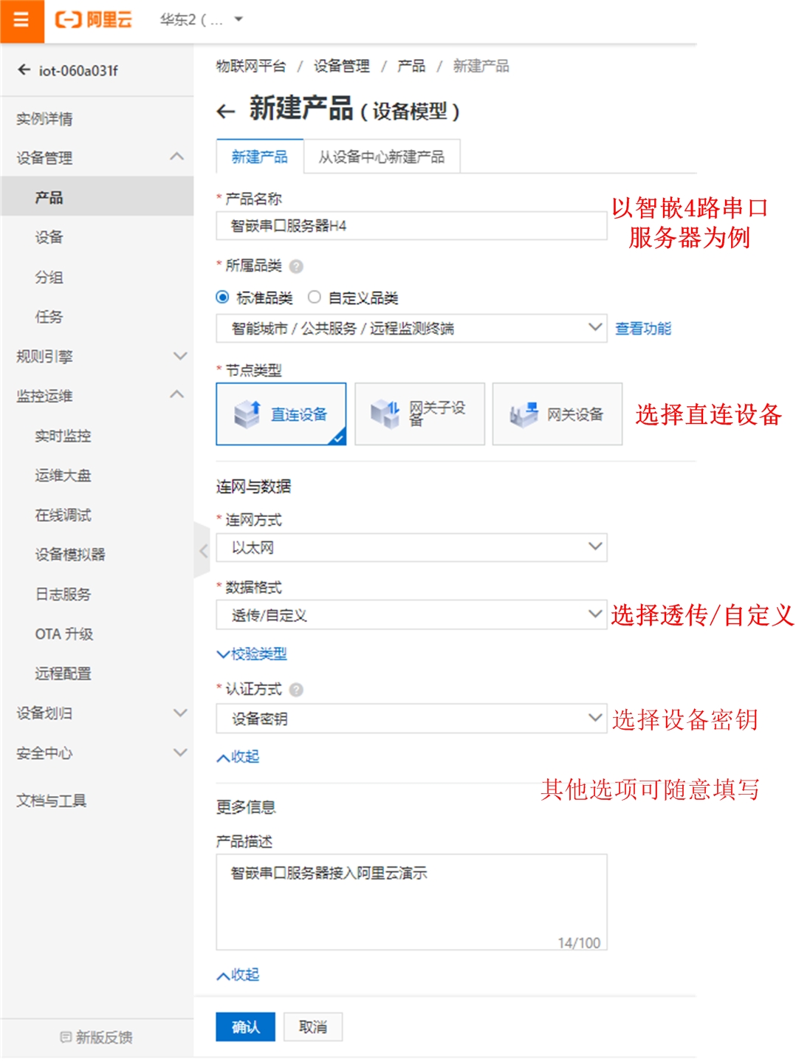Click the 产品名称 input field
This screenshot has height=1062, width=796.
(x=411, y=226)
